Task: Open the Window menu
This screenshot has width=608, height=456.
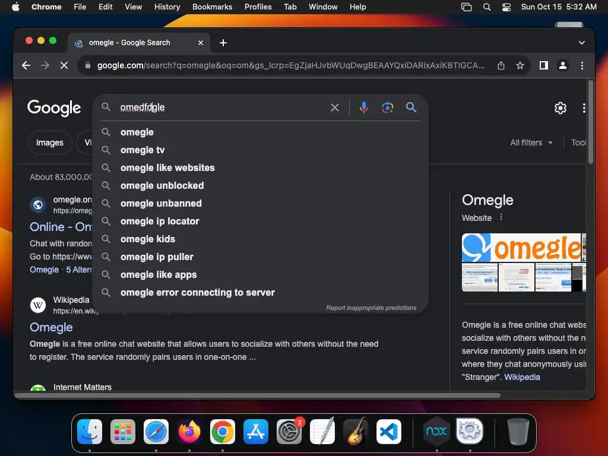Action: coord(323,7)
